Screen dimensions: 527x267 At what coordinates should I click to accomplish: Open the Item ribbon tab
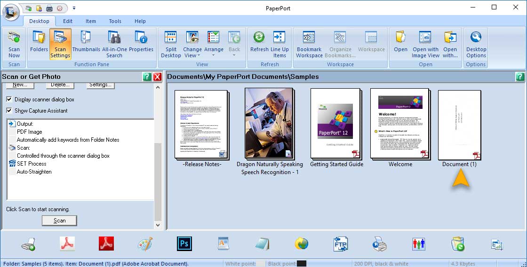[x=90, y=21]
